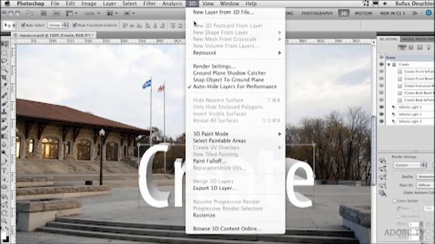The width and height of the screenshot is (435, 244).
Task: Click the 3D workspace button
Action: coord(343,14)
